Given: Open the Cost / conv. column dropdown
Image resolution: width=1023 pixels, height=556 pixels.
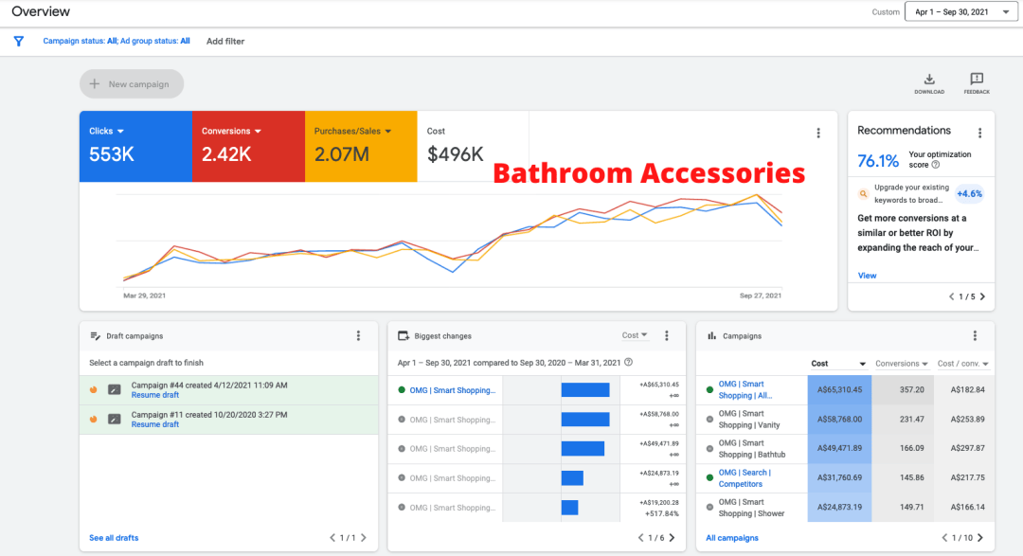Looking at the screenshot, I should point(962,364).
